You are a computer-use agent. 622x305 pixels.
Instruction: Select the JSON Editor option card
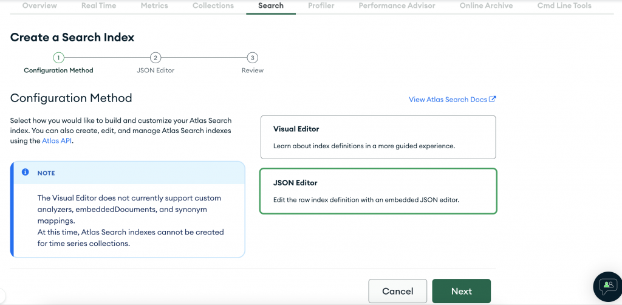pos(378,191)
